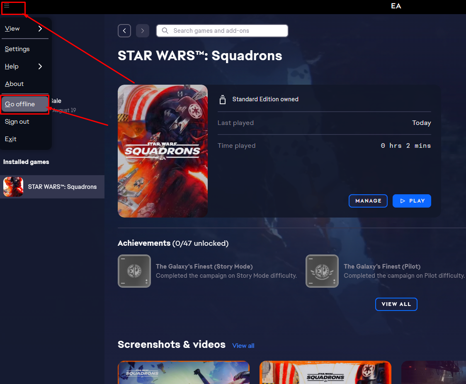466x384 pixels.
Task: Open the first Squadrons screenshot thumbnail
Action: tap(184, 372)
